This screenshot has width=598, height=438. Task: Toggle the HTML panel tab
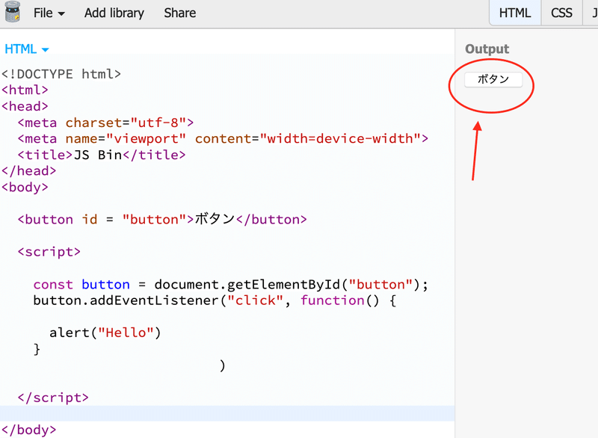pyautogui.click(x=515, y=13)
